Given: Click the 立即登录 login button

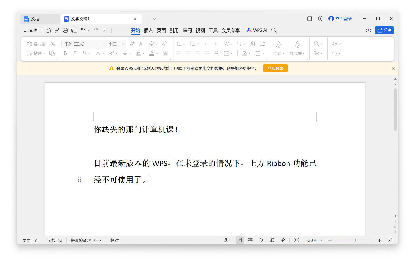Looking at the screenshot, I should click(275, 68).
